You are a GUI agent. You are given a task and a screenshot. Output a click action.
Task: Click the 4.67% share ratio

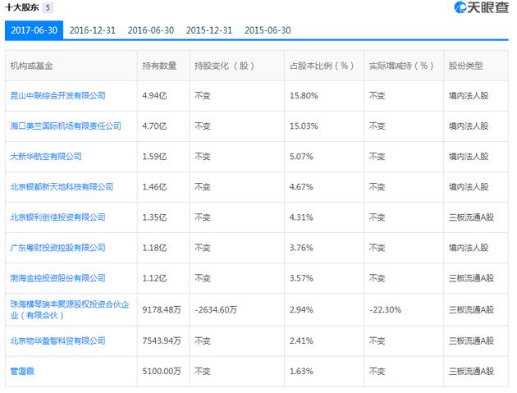coord(301,186)
